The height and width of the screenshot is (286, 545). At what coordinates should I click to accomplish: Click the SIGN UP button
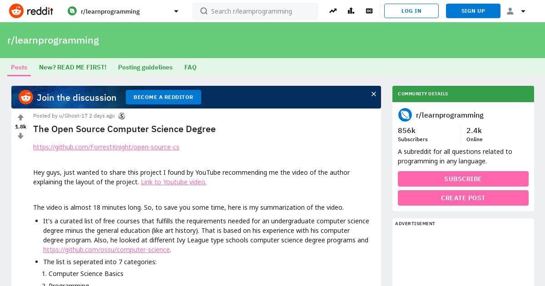tap(473, 11)
